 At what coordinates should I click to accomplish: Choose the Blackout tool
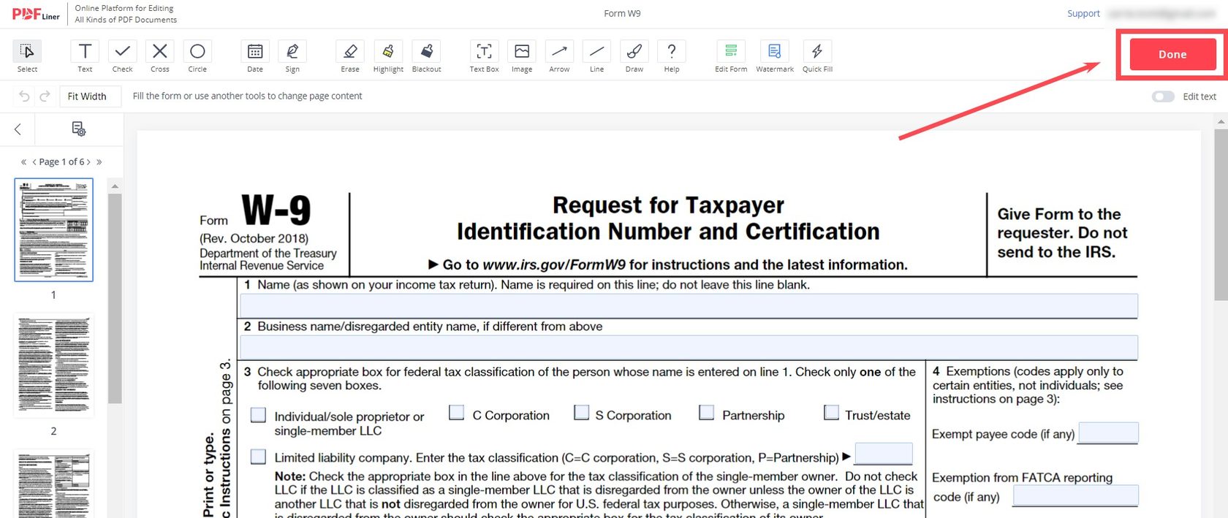coord(427,56)
